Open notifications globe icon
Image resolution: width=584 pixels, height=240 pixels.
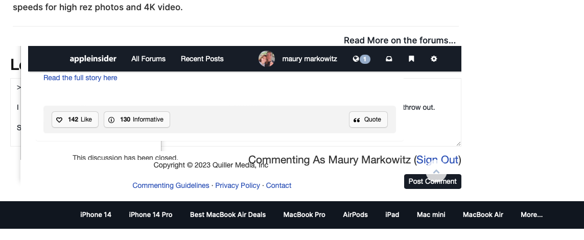357,59
